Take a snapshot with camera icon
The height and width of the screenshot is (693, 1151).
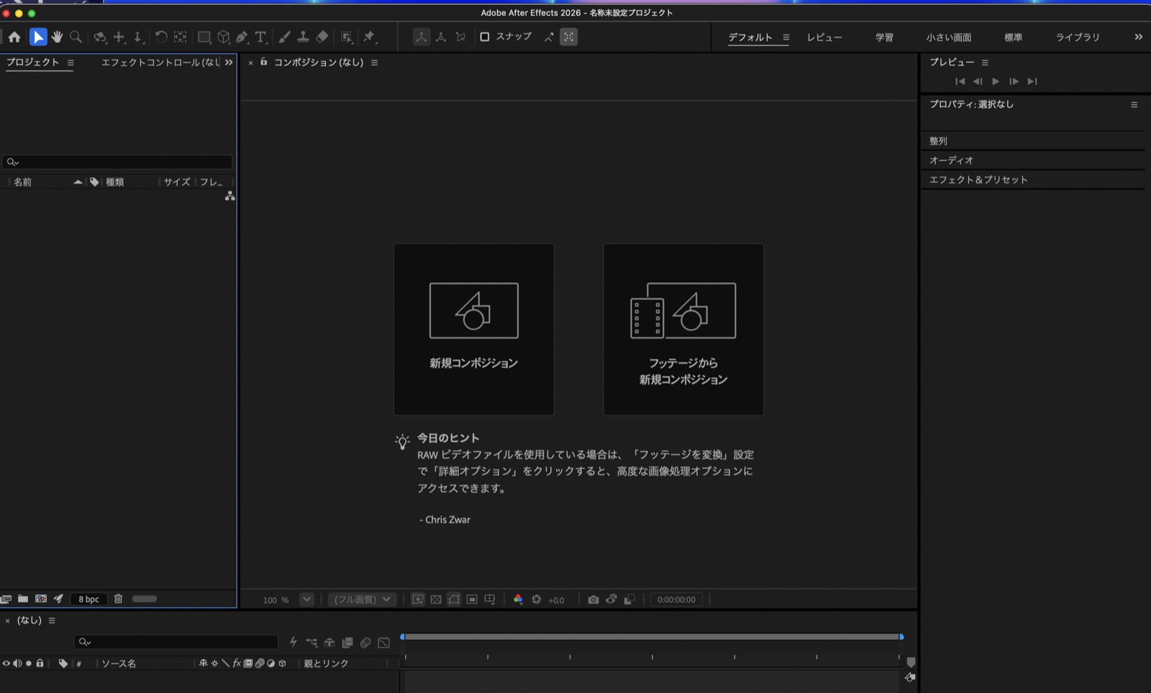pyautogui.click(x=593, y=599)
